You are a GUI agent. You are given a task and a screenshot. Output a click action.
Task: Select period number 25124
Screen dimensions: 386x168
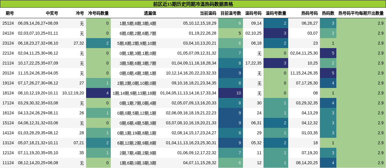tap(8, 23)
